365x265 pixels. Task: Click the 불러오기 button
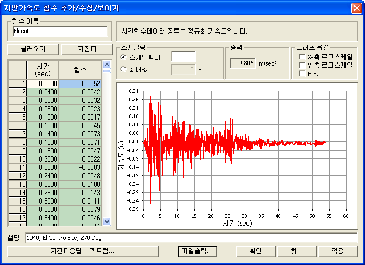point(33,49)
